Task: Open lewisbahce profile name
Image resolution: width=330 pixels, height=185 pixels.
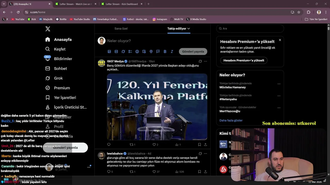Action: [115, 154]
